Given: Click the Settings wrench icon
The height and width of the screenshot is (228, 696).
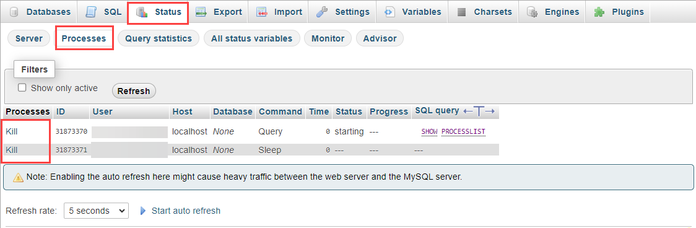Looking at the screenshot, I should click(322, 12).
